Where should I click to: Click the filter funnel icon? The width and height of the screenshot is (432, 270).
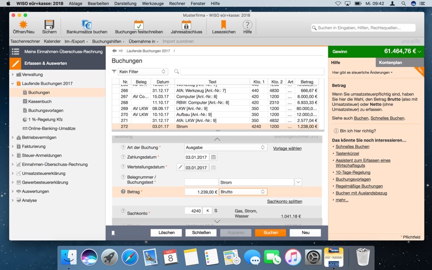click(x=114, y=72)
